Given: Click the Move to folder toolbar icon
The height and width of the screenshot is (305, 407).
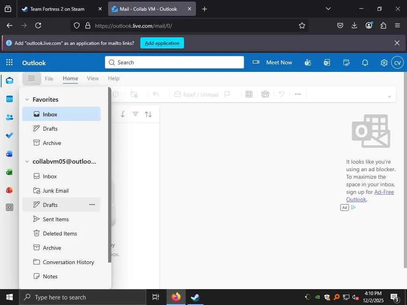Looking at the screenshot, I should [134, 94].
